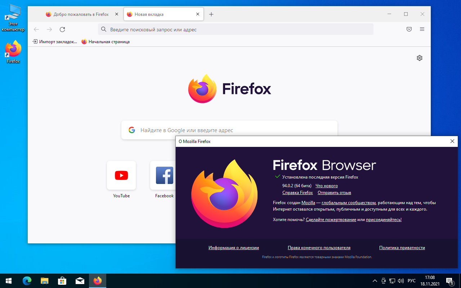This screenshot has width=461, height=288.
Task: Open Microsoft Store from taskbar
Action: tap(62, 281)
